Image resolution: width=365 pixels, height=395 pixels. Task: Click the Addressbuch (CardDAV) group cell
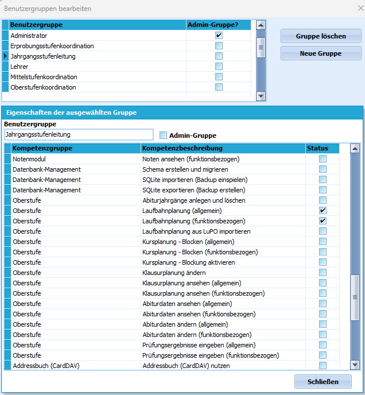[76, 366]
